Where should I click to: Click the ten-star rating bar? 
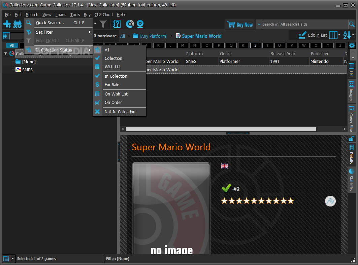tap(257, 201)
